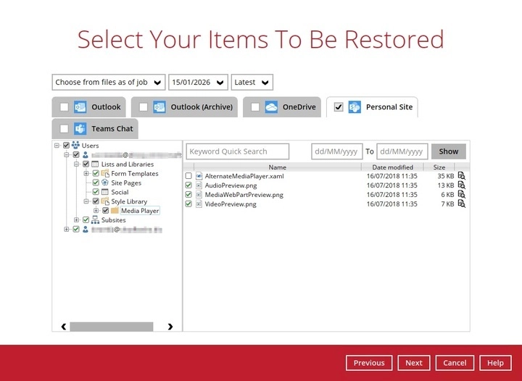The image size is (522, 381).
Task: Preview AlternateMediaPlayer.xaml using its magnifier icon
Action: click(461, 176)
